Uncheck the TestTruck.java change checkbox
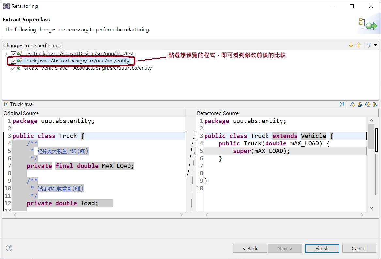Viewport: 381px width, 259px height. [x=13, y=54]
